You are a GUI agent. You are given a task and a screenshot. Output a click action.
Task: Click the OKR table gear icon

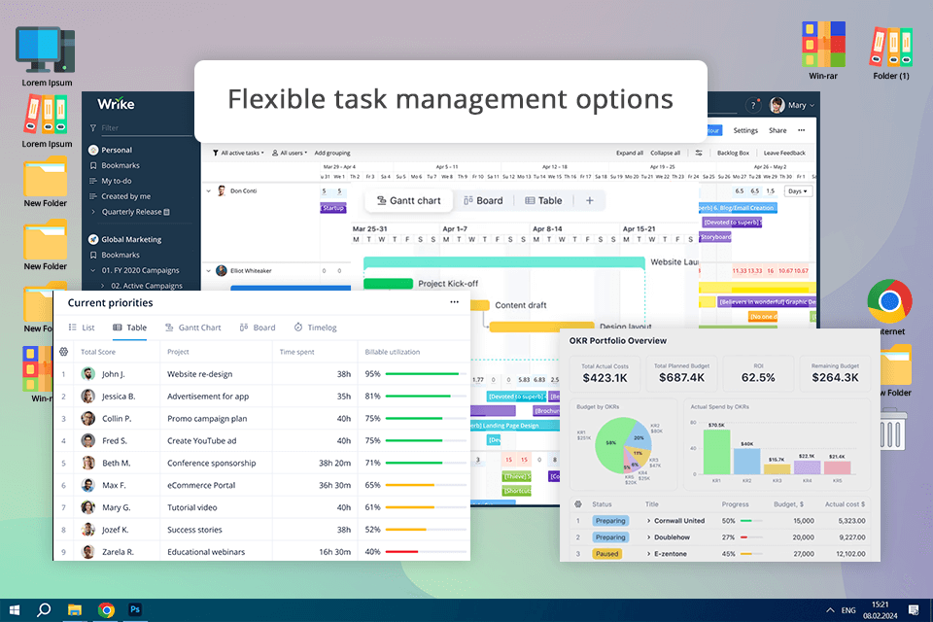pyautogui.click(x=577, y=504)
